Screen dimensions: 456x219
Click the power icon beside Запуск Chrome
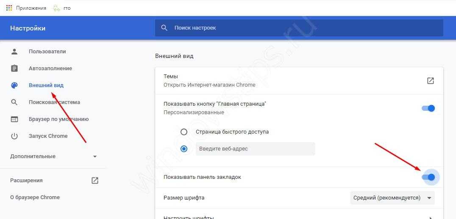(x=14, y=136)
